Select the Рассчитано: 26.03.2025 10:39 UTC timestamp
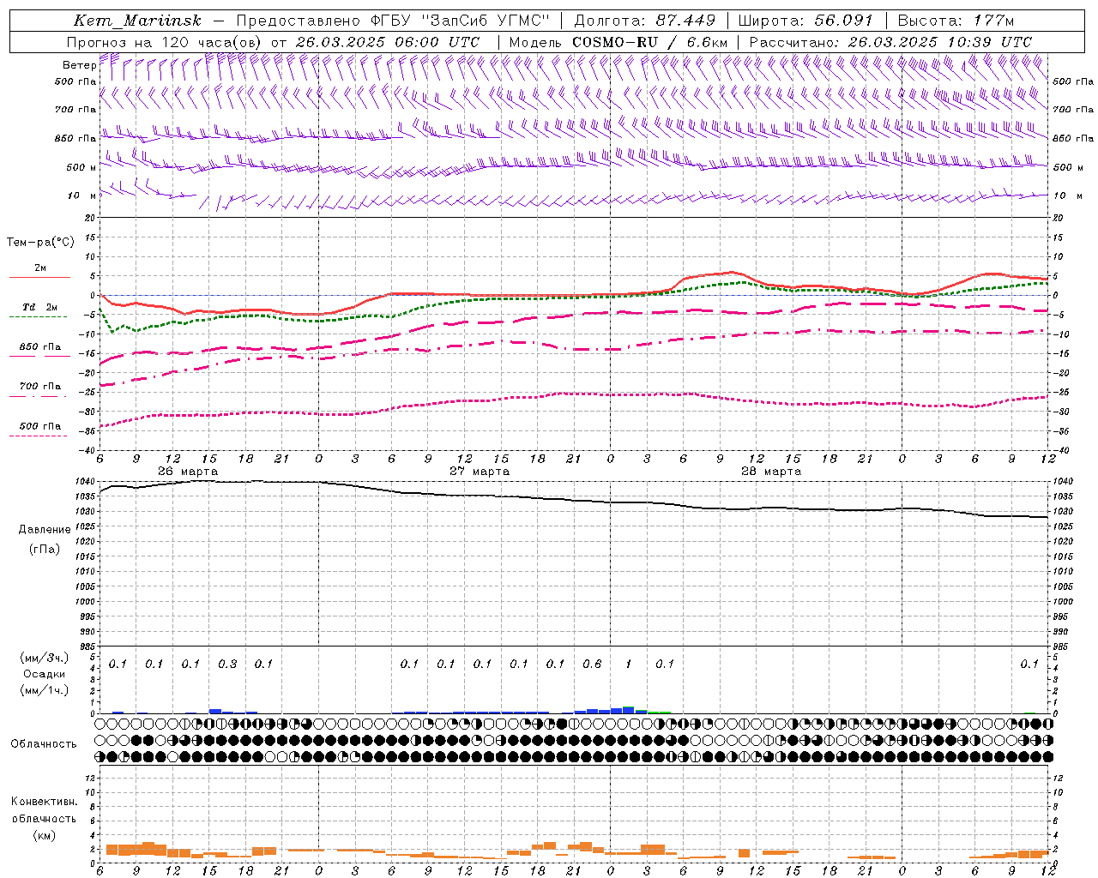 tap(890, 42)
